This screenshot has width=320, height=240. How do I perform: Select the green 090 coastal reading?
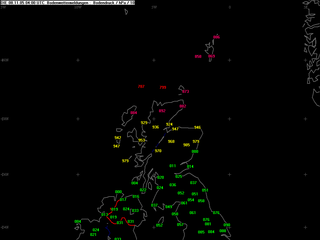point(227,225)
